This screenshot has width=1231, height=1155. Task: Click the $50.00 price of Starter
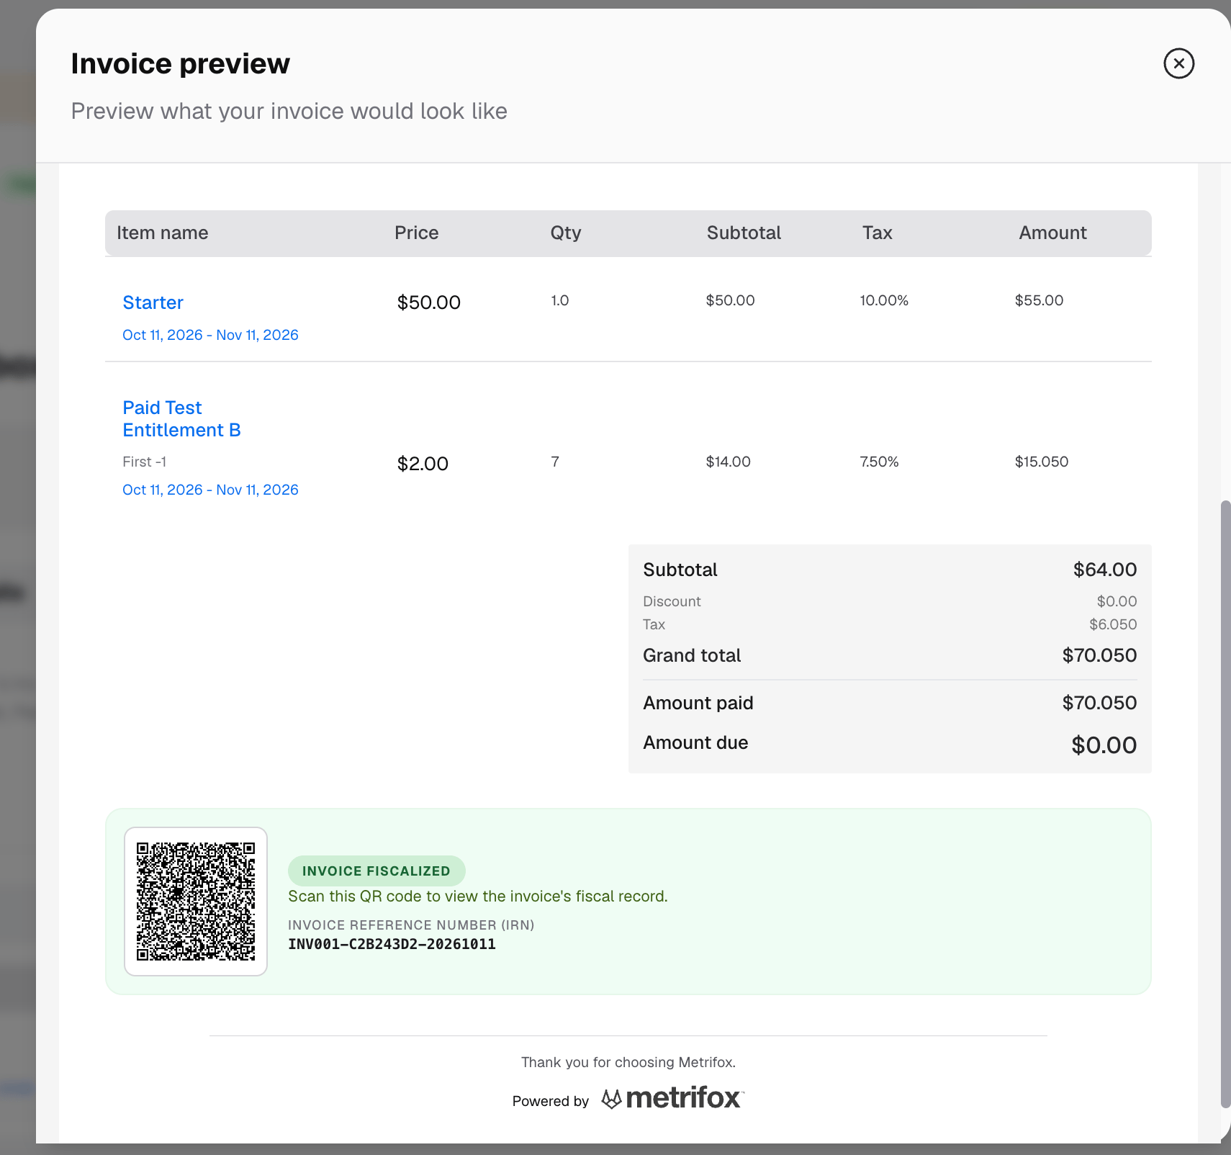tap(429, 302)
